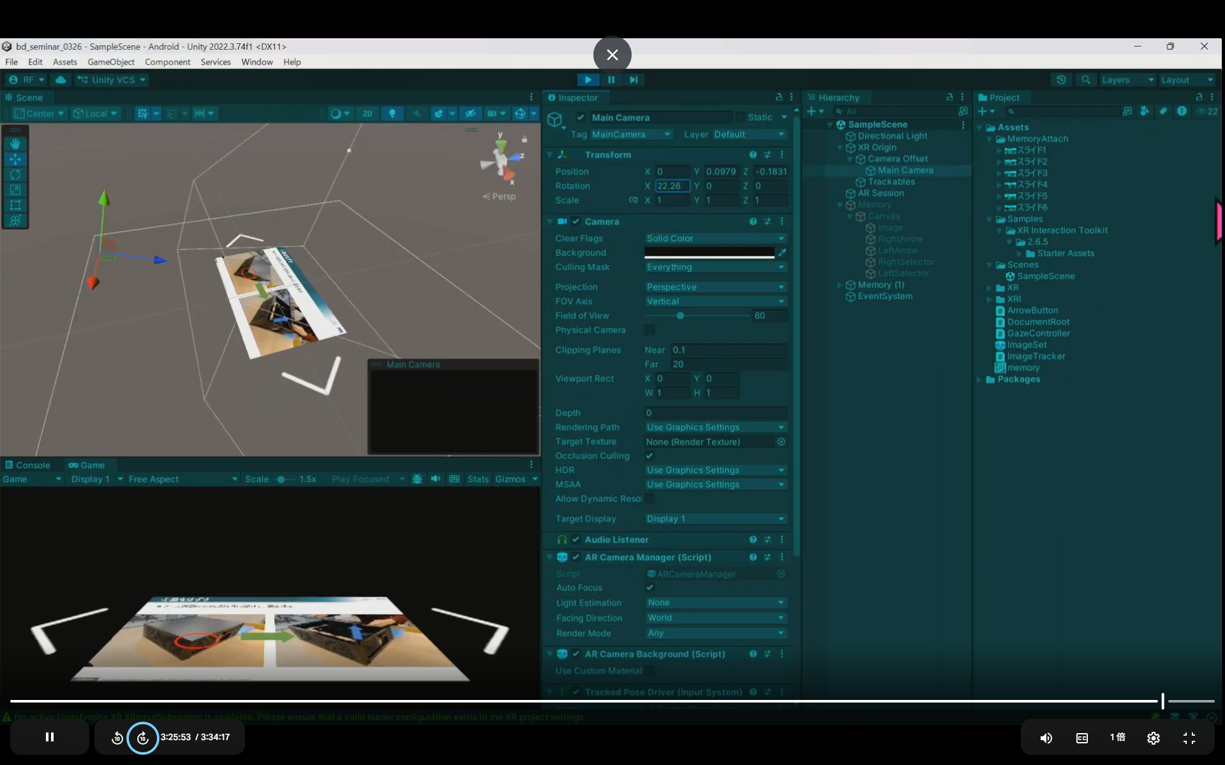Click the Rotation X input field
This screenshot has width=1225, height=765.
[672, 186]
